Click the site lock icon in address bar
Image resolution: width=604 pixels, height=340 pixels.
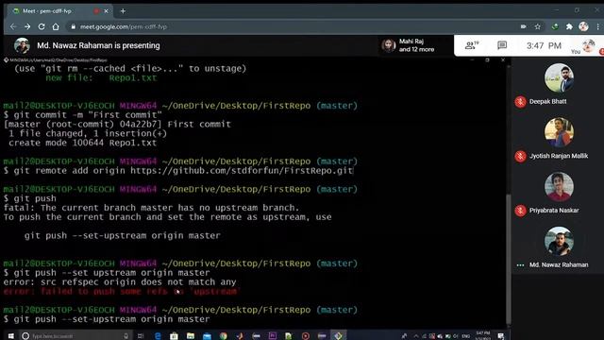pos(73,26)
